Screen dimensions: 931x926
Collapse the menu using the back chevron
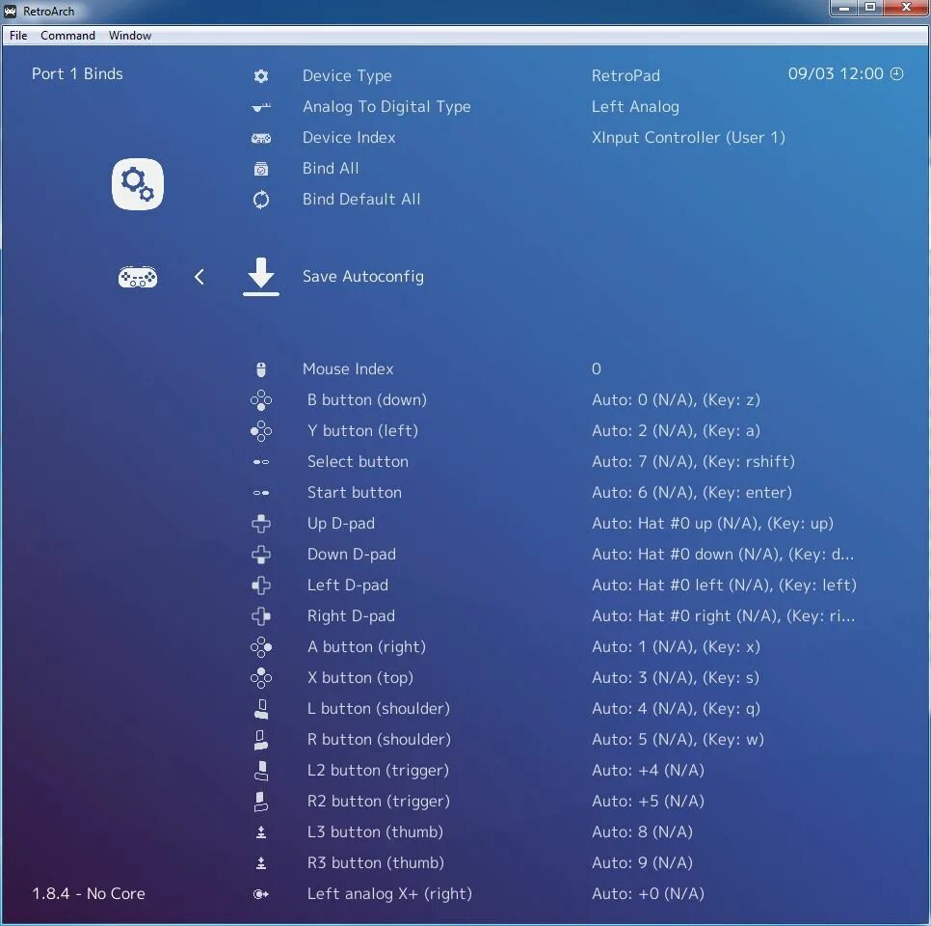click(199, 277)
